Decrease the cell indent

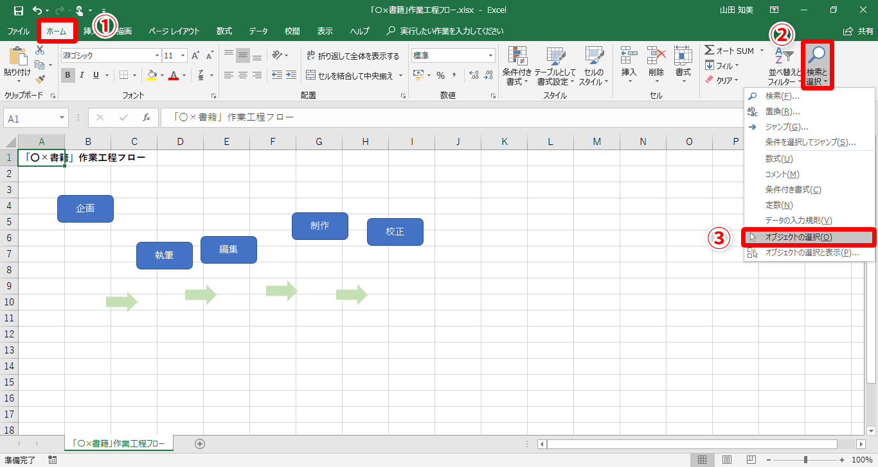(x=276, y=75)
